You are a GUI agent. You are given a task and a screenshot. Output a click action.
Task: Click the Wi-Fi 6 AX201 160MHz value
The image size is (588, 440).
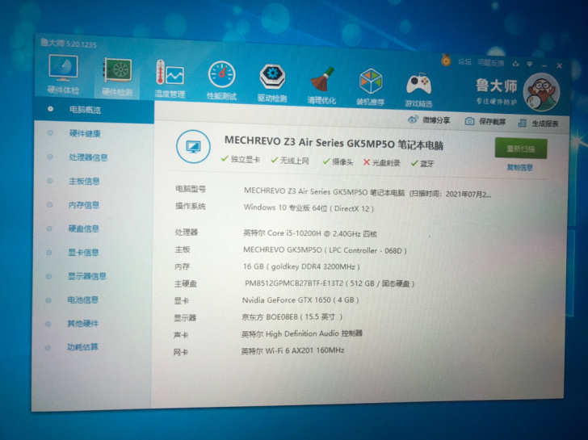[x=293, y=351]
